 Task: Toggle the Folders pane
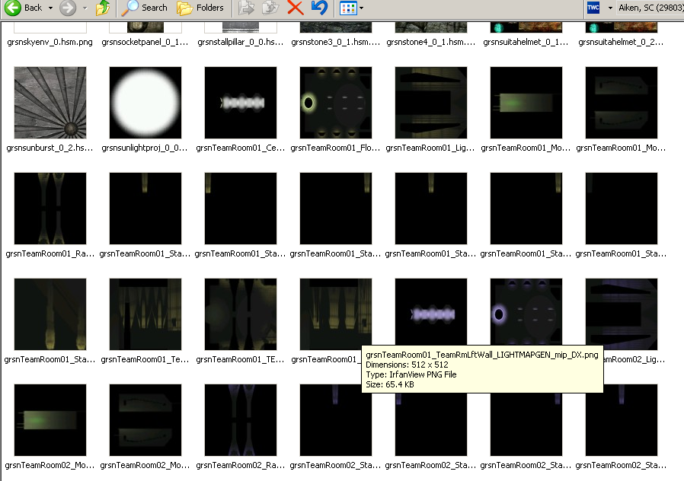(x=200, y=8)
